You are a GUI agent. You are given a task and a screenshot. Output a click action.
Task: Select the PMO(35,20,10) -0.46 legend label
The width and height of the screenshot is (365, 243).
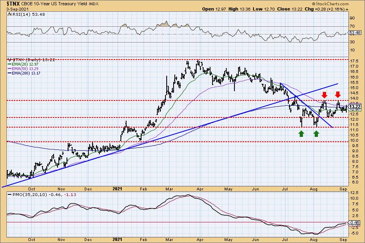pos(36,195)
